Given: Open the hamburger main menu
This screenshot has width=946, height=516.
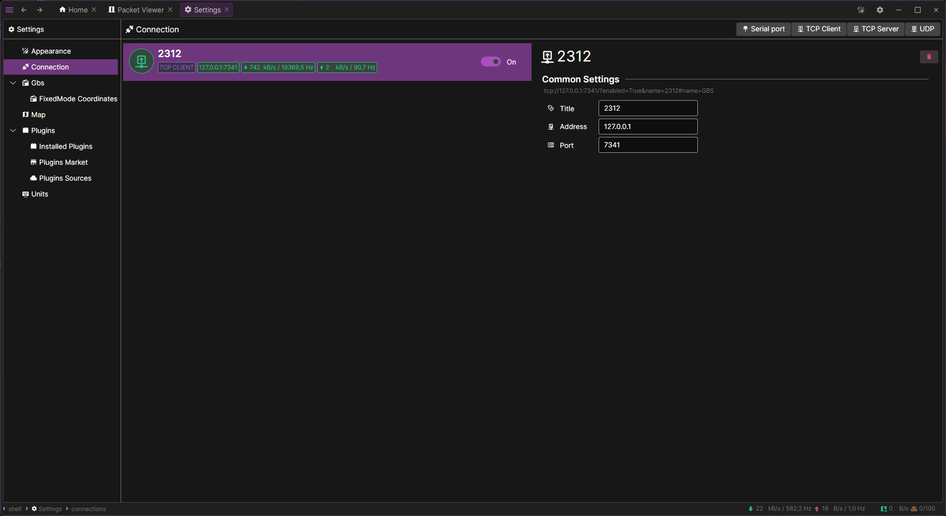Looking at the screenshot, I should [9, 10].
